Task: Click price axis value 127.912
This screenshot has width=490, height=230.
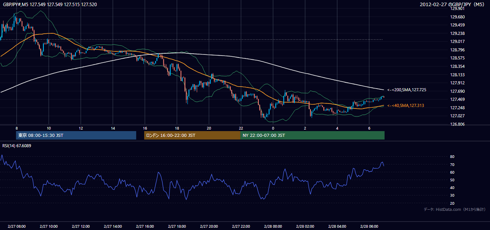Action: 457,83
